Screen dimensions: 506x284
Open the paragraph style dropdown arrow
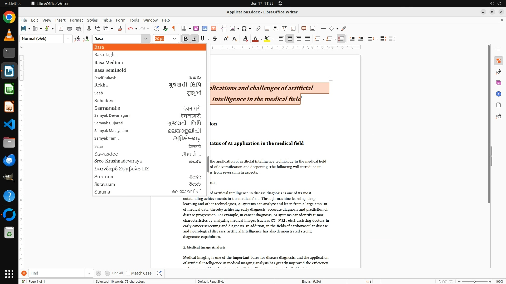point(68,39)
